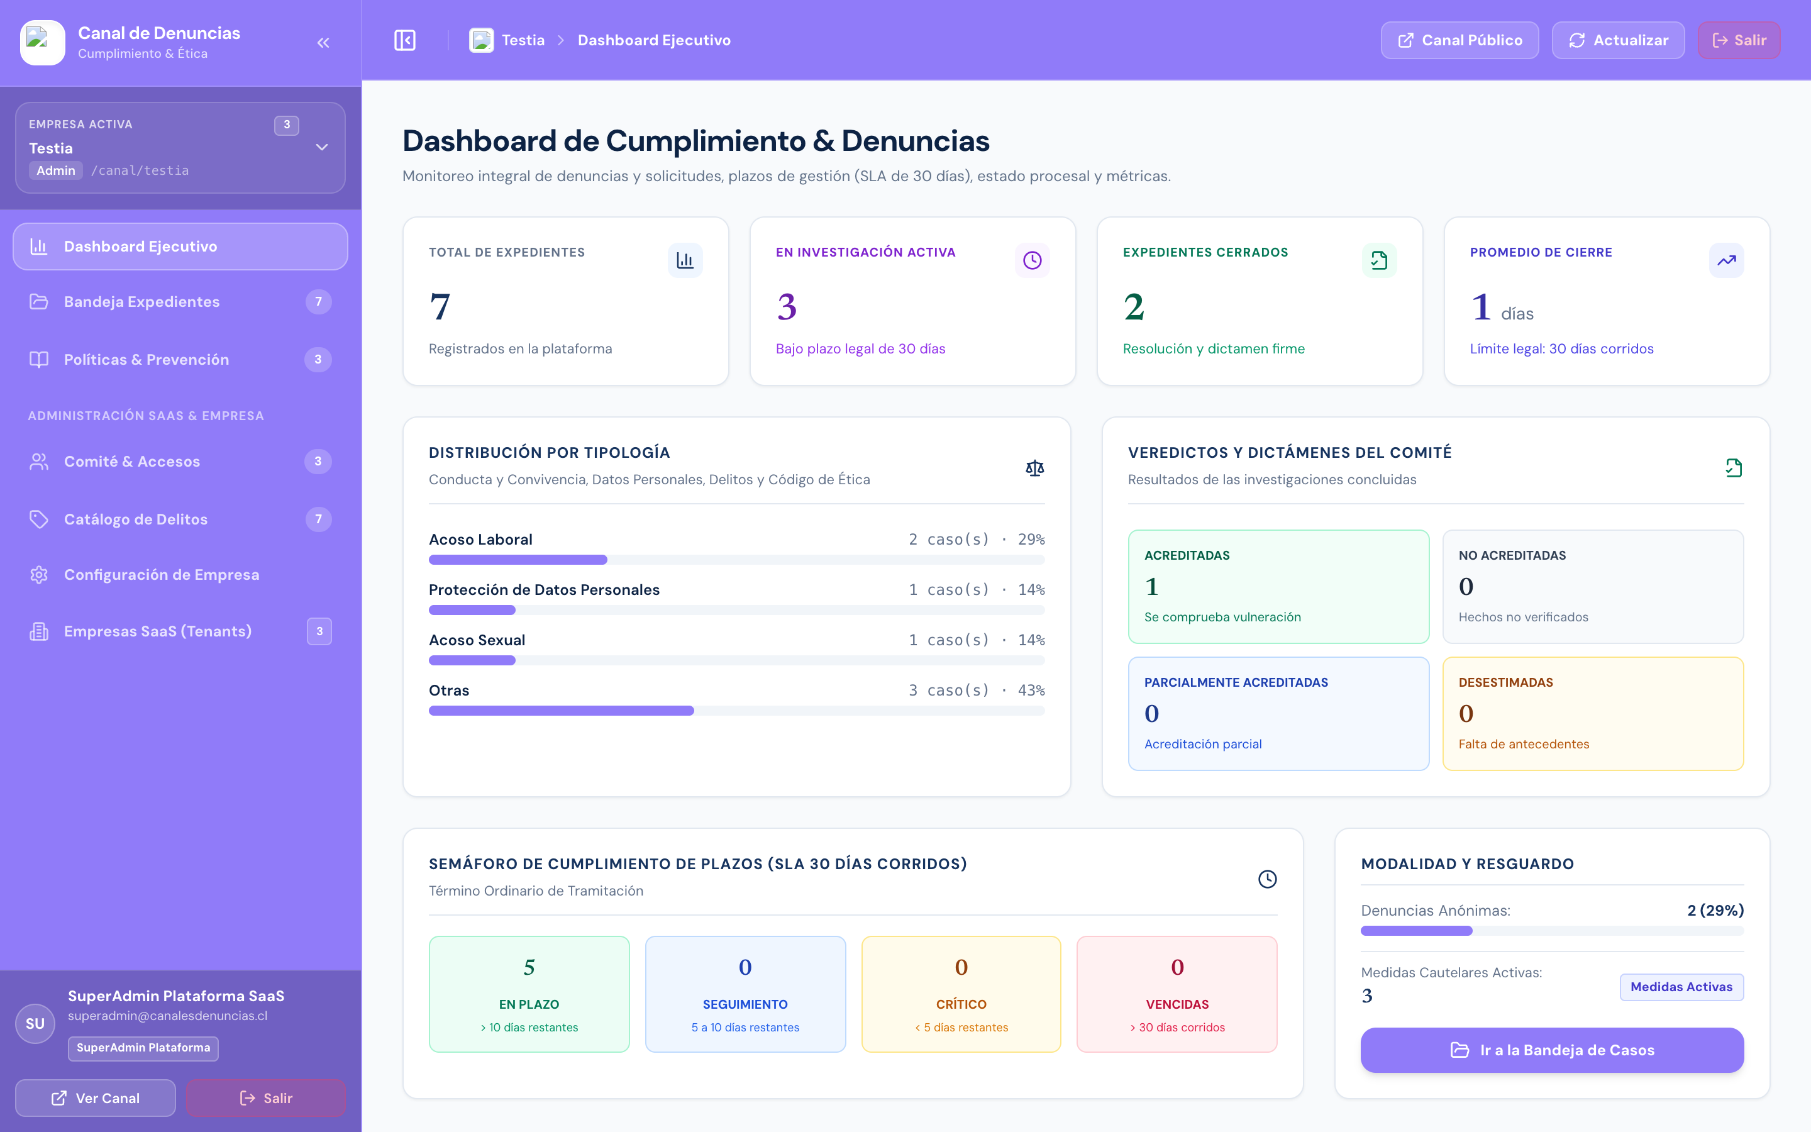Click No Acreditadas verdict card

point(1593,587)
